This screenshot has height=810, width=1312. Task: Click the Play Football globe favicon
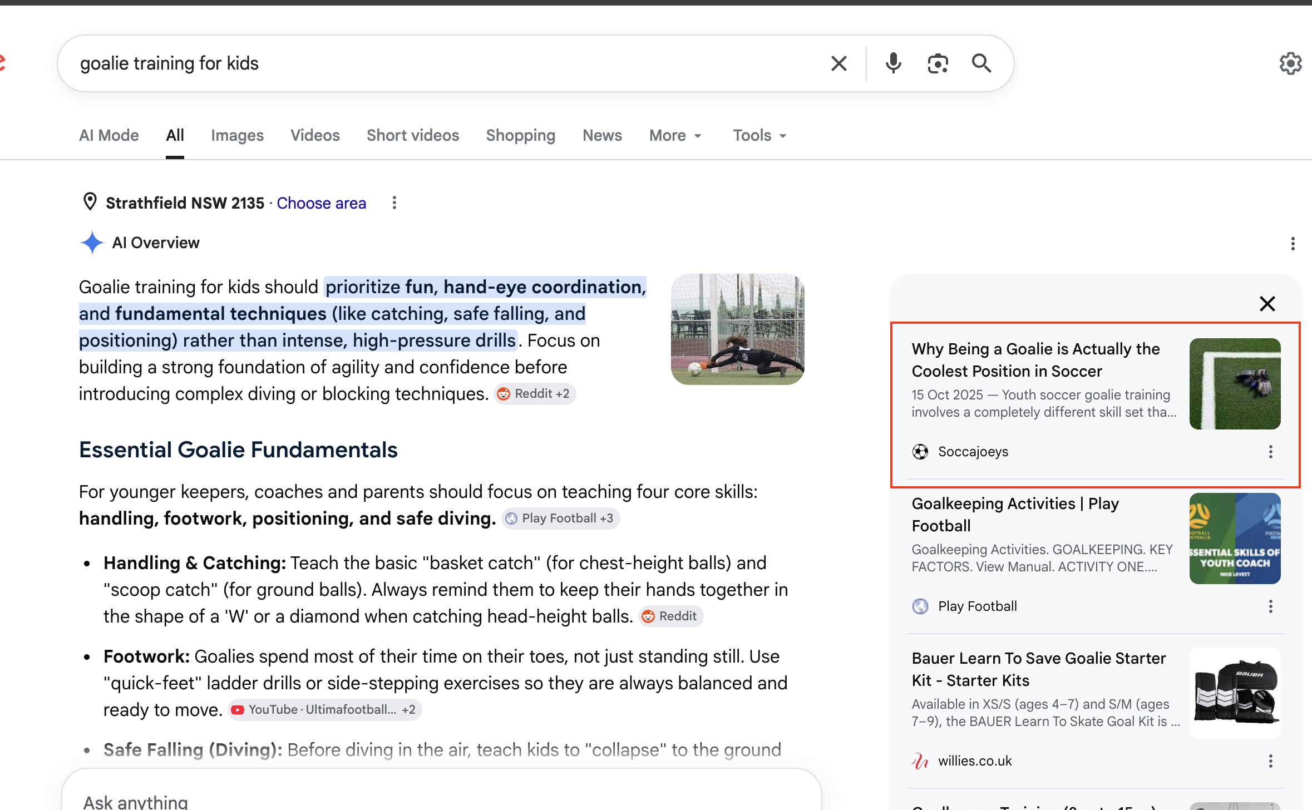click(x=920, y=606)
